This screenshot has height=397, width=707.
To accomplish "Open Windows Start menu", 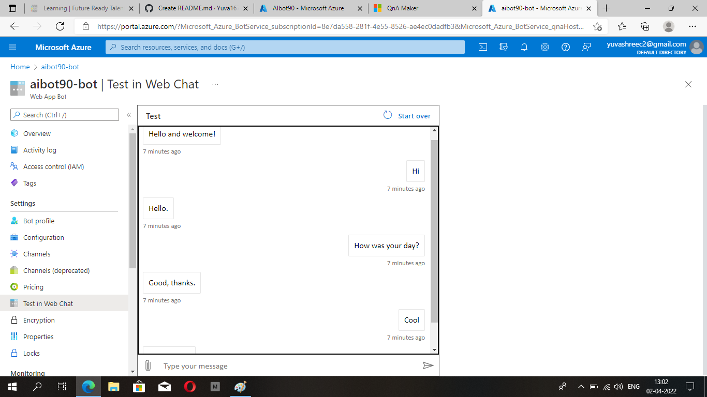I will click(12, 386).
